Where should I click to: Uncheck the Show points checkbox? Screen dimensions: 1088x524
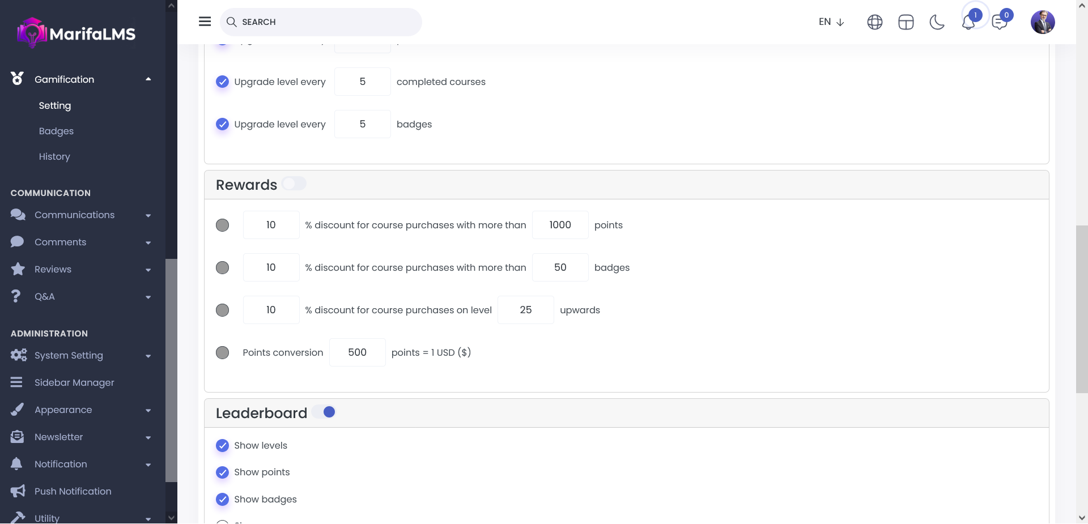click(223, 472)
